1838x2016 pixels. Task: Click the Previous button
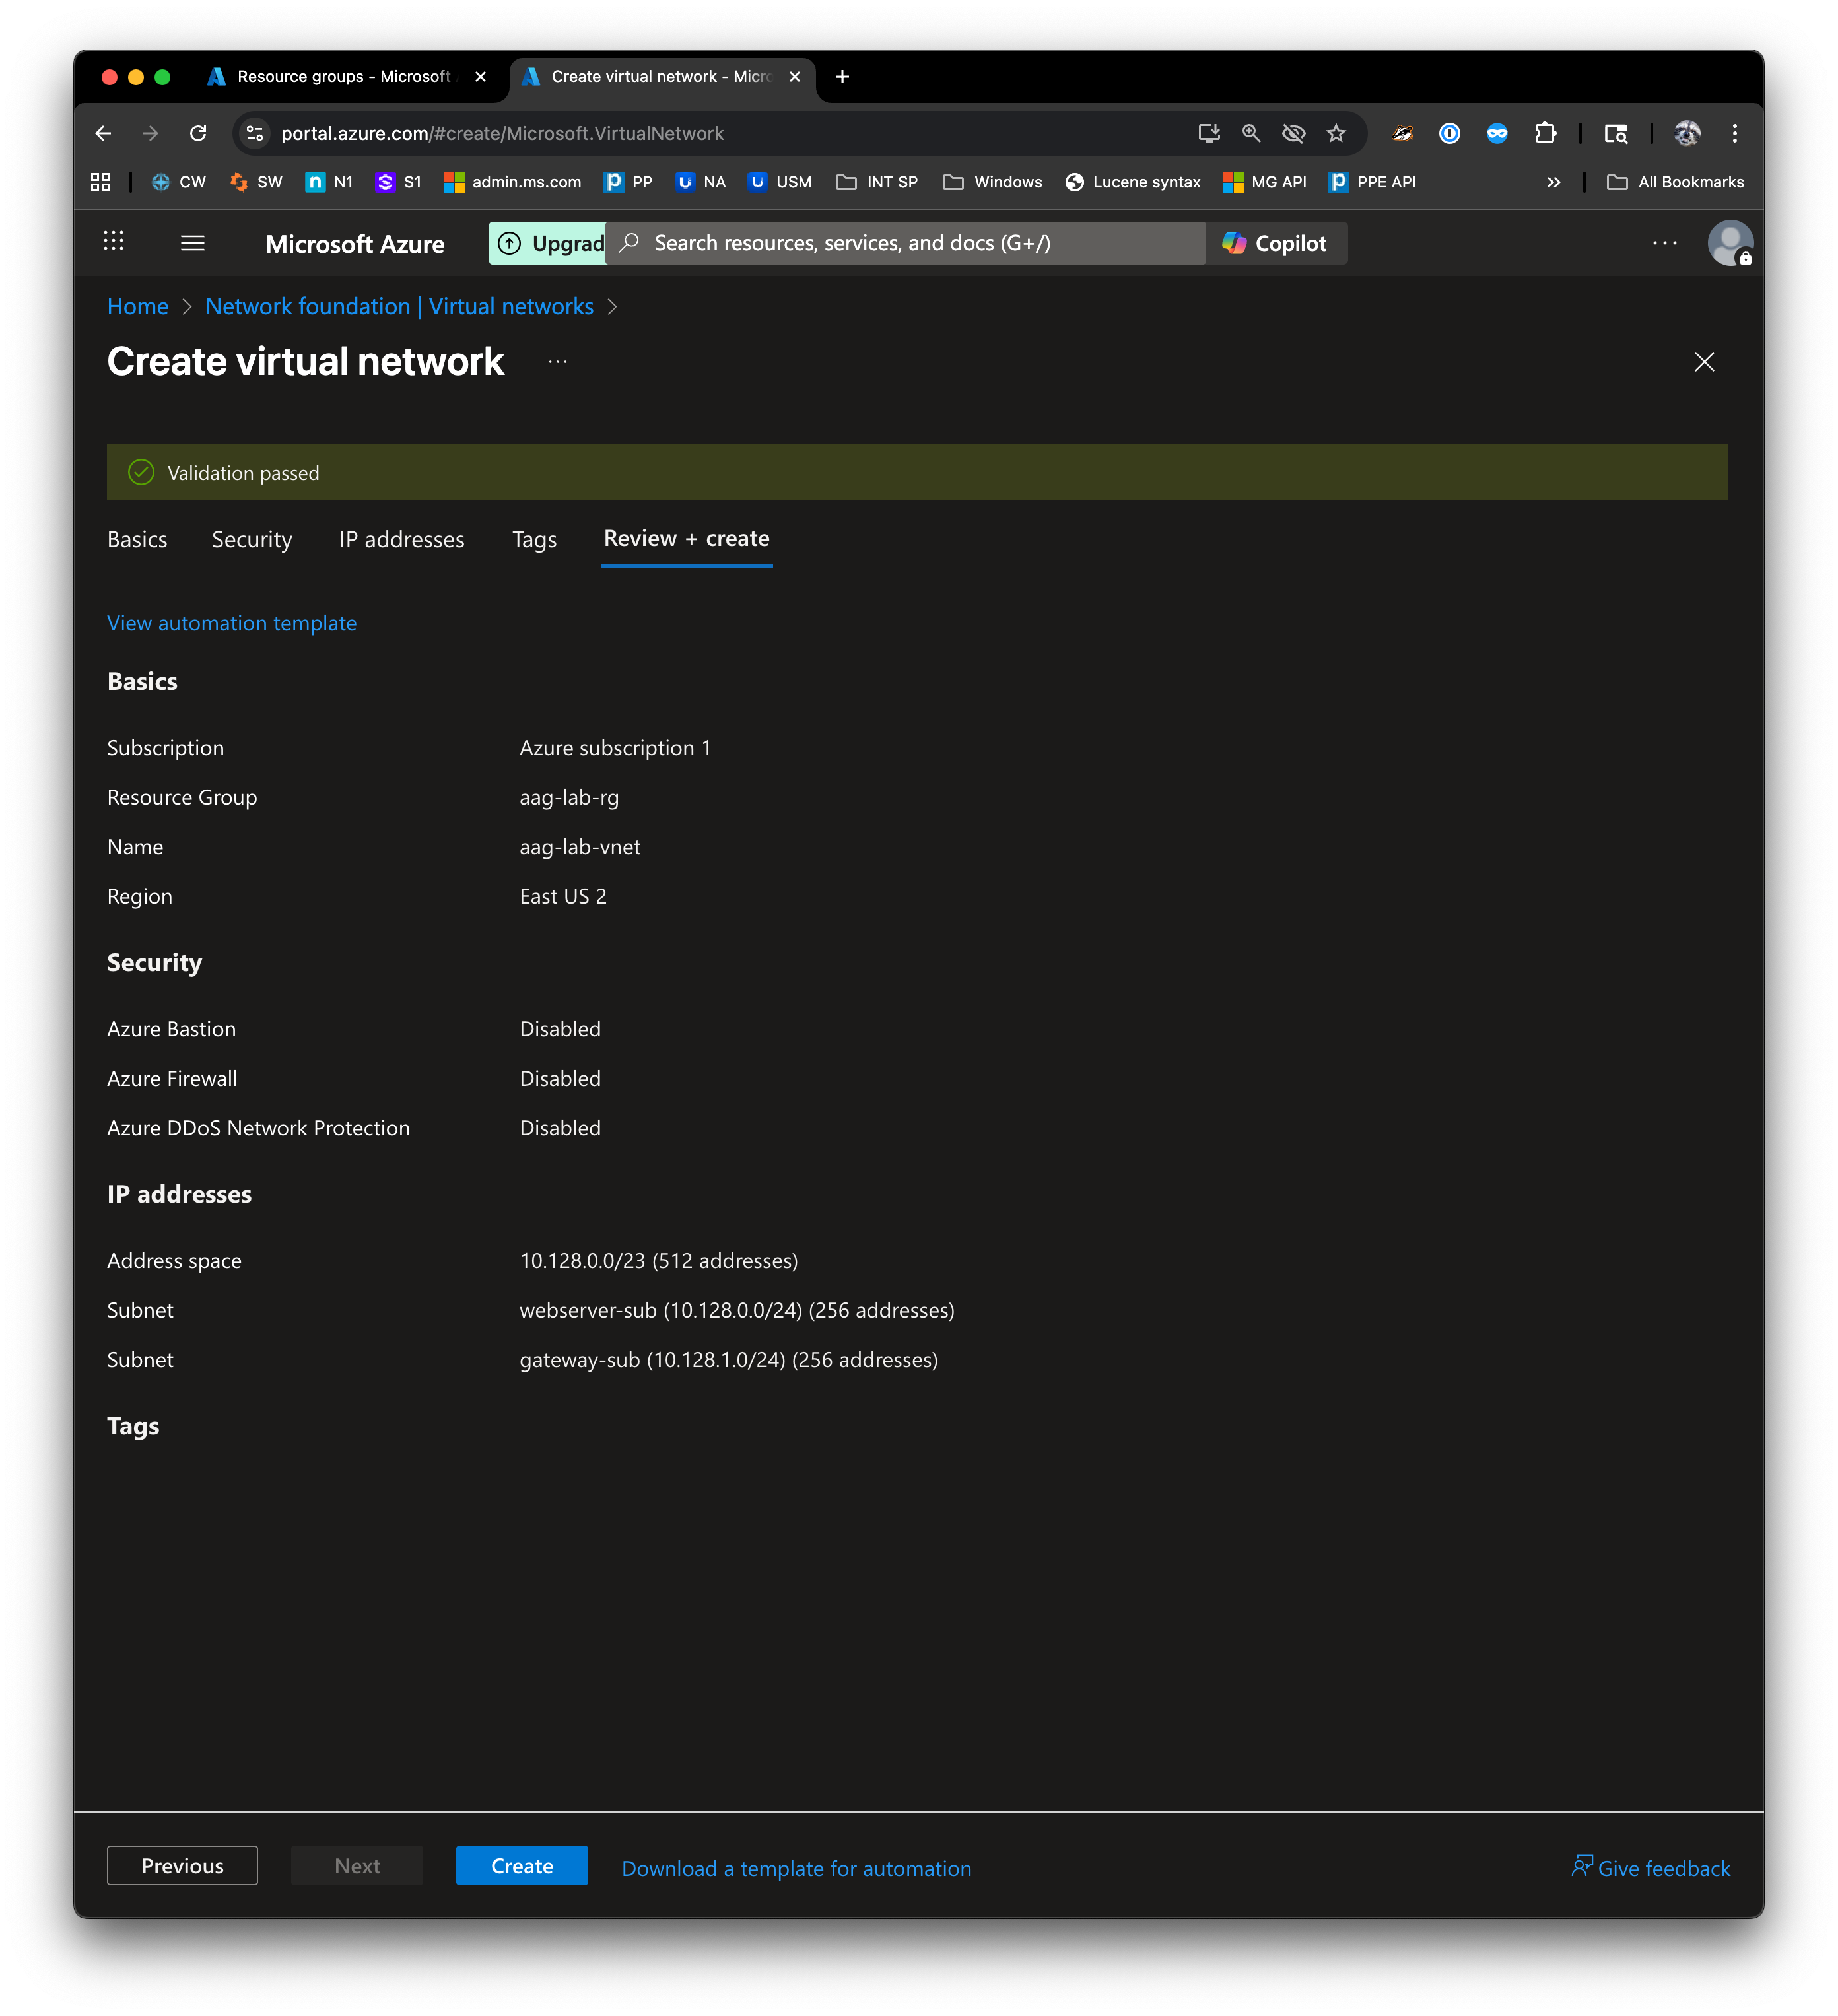coord(182,1866)
